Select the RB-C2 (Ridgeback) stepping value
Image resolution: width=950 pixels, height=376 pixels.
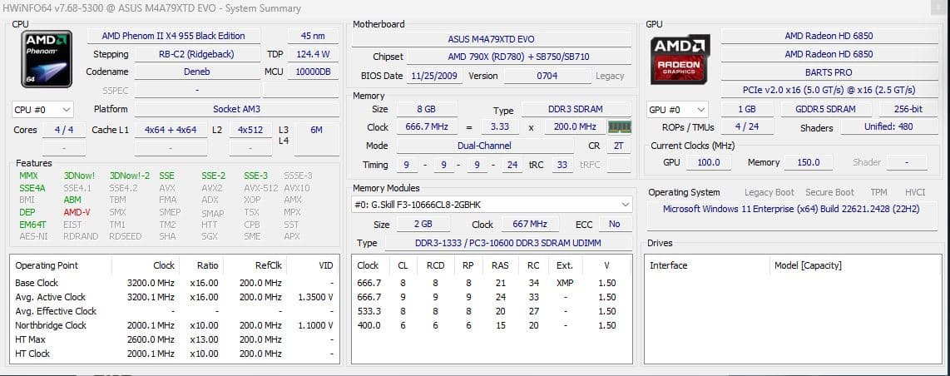197,54
